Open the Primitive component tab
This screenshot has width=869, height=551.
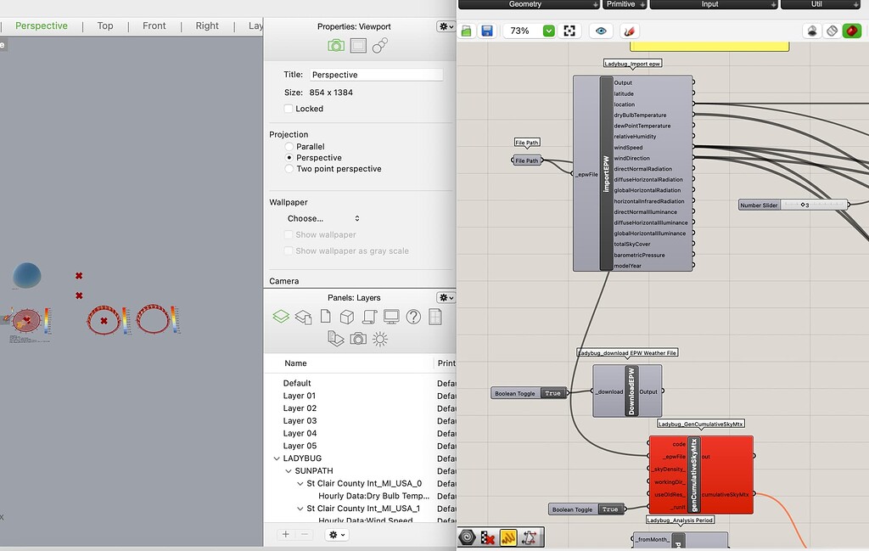pos(625,4)
